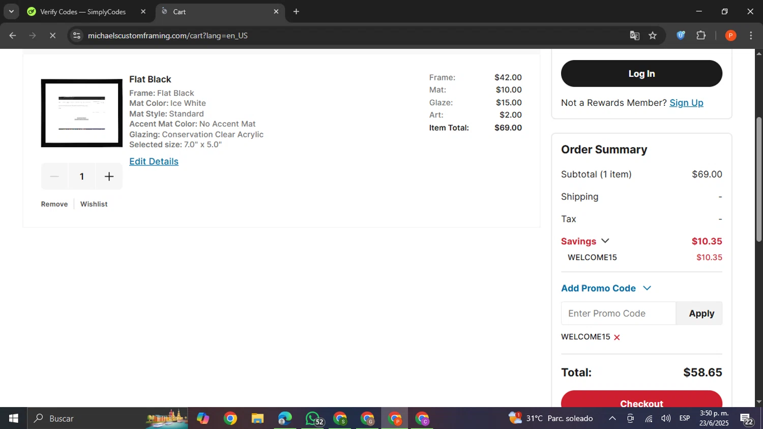Screen dimensions: 763x429
Task: Open the Bitwarden shield extension icon
Action: tap(681, 35)
